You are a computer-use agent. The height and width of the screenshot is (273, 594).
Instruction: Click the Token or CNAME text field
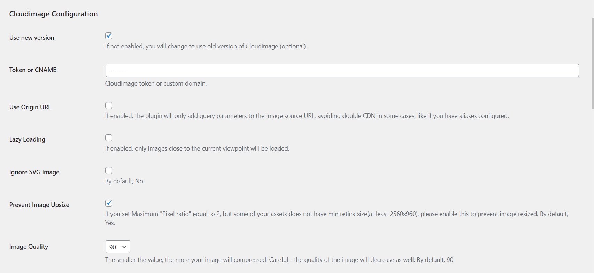[342, 70]
